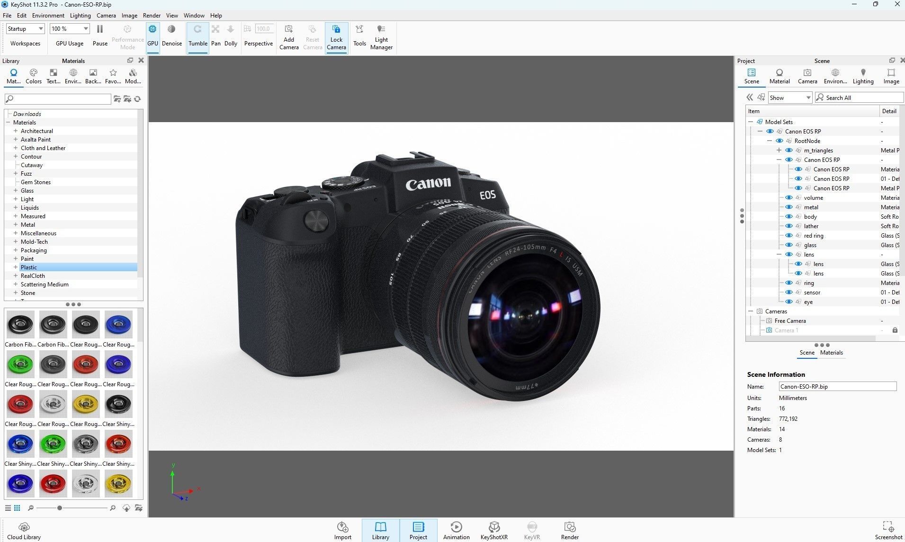Screen dimensions: 905x542
Task: Toggle visibility of the sensor part
Action: click(x=789, y=293)
